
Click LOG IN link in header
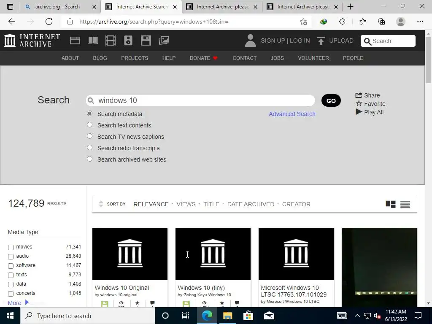click(300, 41)
